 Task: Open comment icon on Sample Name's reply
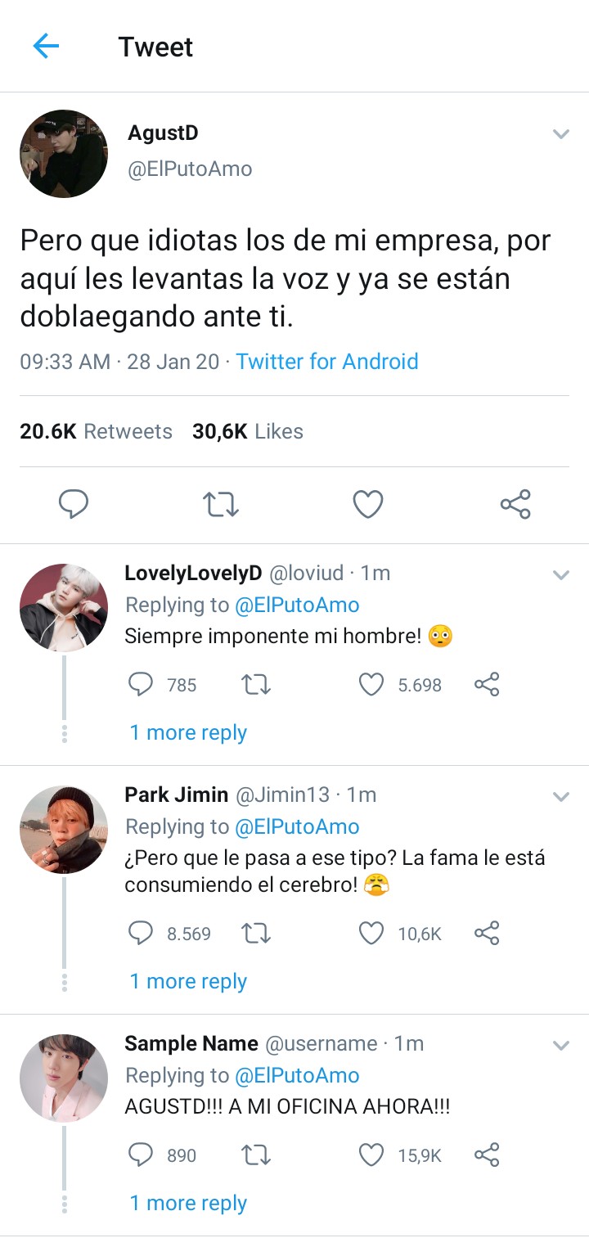[x=142, y=1155]
